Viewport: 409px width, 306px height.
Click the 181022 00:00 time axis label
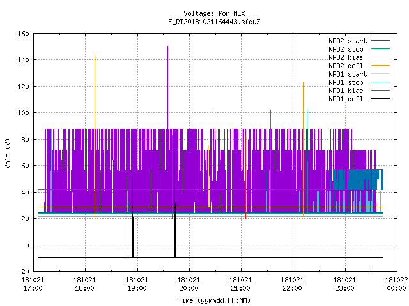coord(396,284)
